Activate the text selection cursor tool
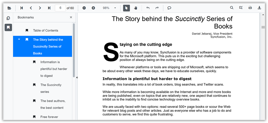Viewport: 268px width, 123px height. coord(127,8)
